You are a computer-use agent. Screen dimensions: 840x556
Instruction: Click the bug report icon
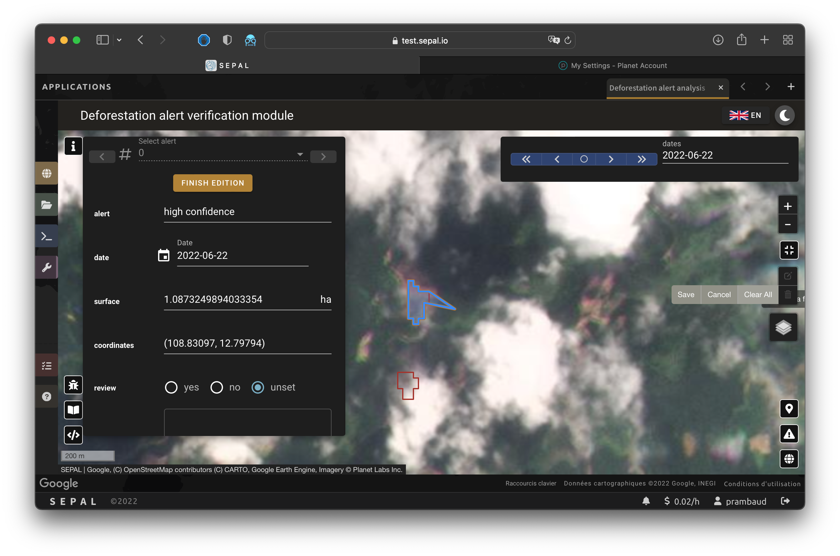[x=73, y=385]
